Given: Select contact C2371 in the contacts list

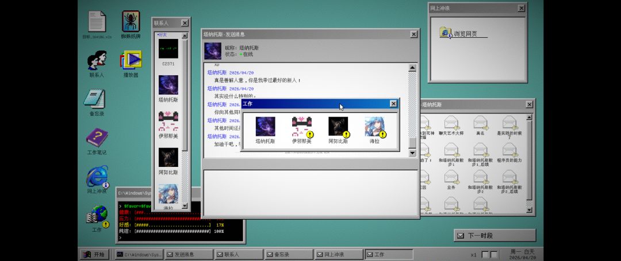Looking at the screenshot, I should click(168, 53).
